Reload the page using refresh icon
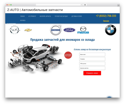 (x=81, y=5)
